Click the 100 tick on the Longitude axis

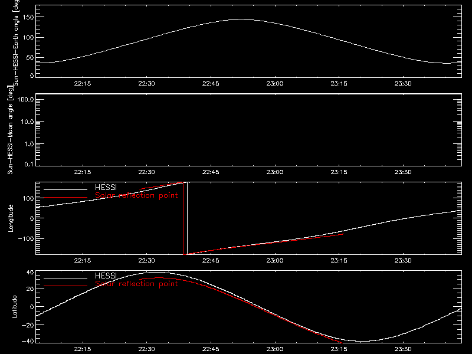pos(28,198)
